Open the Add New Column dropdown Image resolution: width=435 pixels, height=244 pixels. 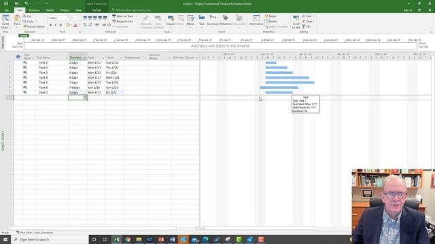[x=197, y=58]
